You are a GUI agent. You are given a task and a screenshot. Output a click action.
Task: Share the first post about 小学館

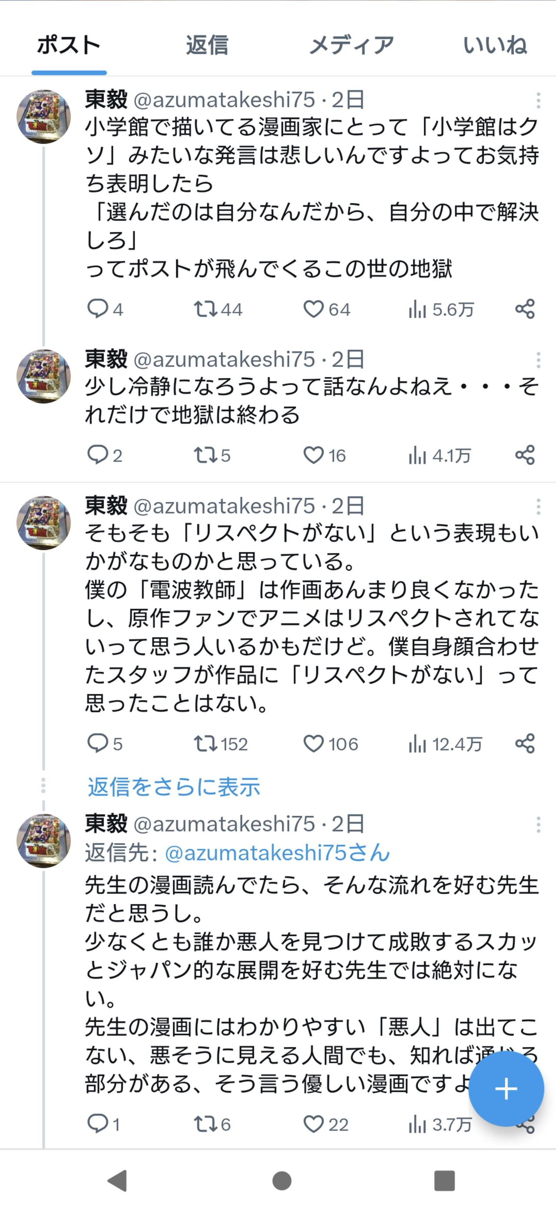click(x=524, y=310)
